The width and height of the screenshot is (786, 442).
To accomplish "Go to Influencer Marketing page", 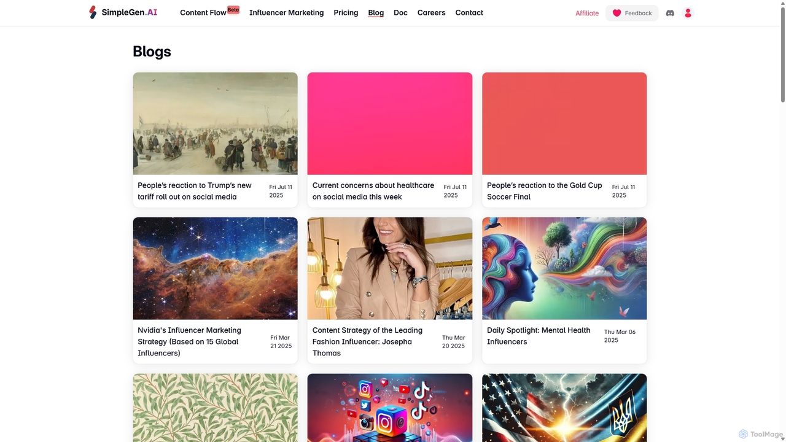I will click(286, 12).
